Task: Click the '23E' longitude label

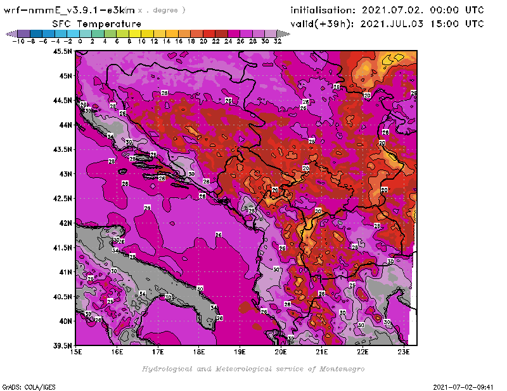Action: pyautogui.click(x=404, y=352)
